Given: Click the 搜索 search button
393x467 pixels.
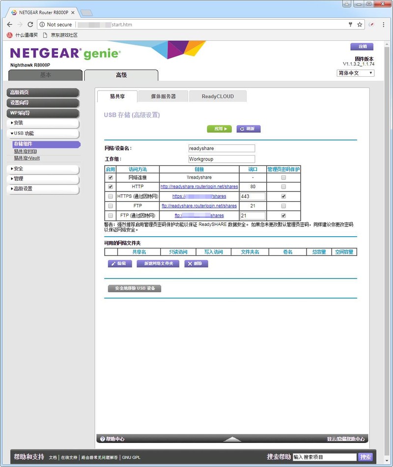Looking at the screenshot, I should click(365, 457).
